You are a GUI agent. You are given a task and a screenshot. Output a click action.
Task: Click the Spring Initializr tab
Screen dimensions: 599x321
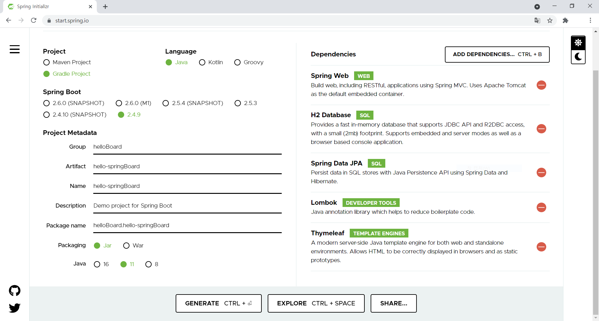tap(50, 7)
